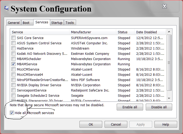Viewport: 183px width, 134px height.
Task: Sort by the Service column header
Action: [40, 32]
